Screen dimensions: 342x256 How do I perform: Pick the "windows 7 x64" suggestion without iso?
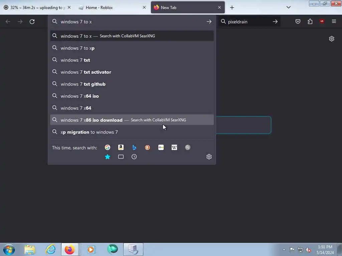pyautogui.click(x=132, y=108)
